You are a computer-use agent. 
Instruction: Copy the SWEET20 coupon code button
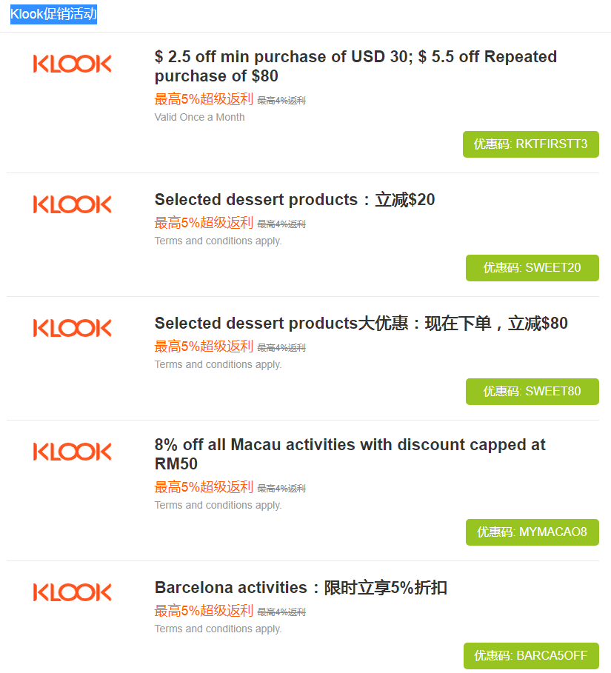[532, 268]
